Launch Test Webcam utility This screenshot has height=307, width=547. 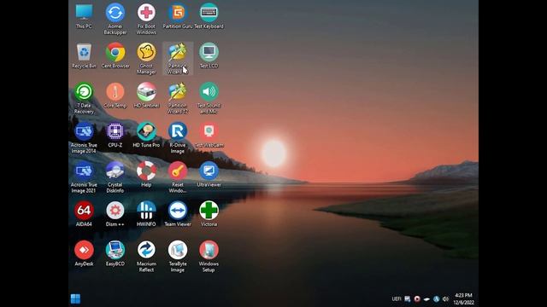209,135
